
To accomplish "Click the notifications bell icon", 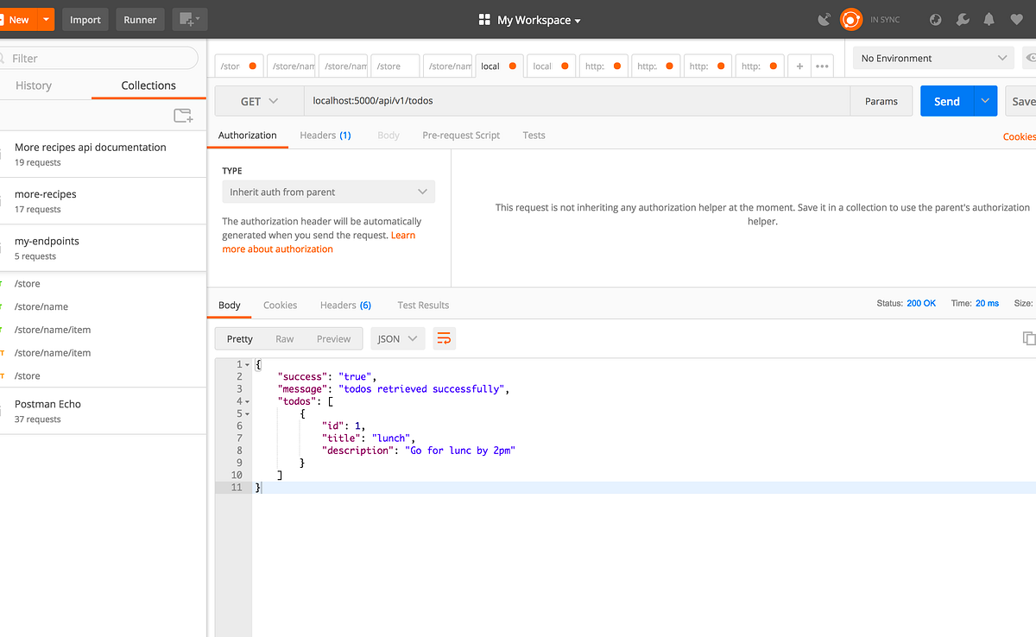I will point(989,19).
